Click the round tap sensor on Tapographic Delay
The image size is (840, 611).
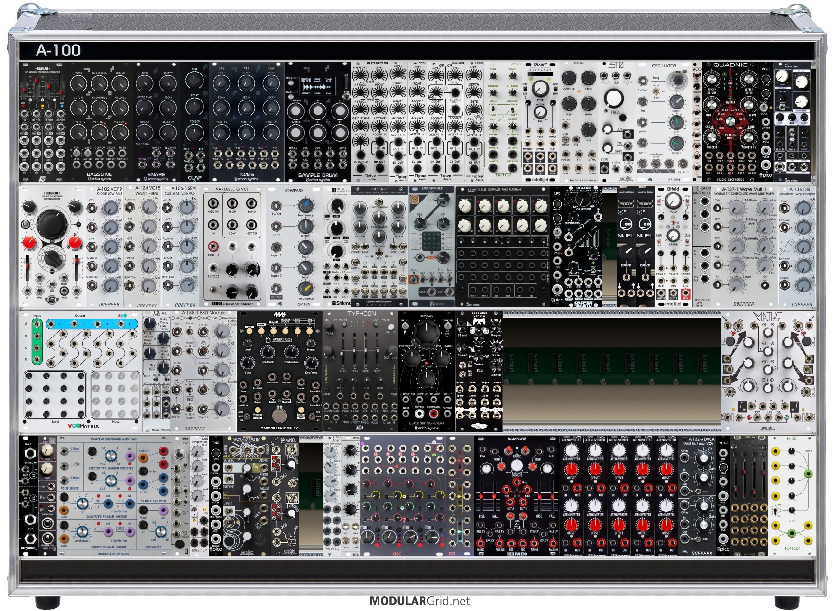pos(279,415)
